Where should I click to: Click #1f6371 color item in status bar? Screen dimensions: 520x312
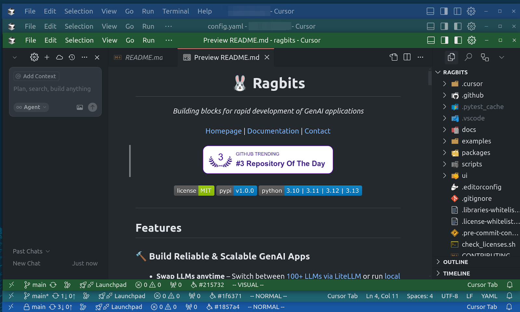[x=226, y=296]
